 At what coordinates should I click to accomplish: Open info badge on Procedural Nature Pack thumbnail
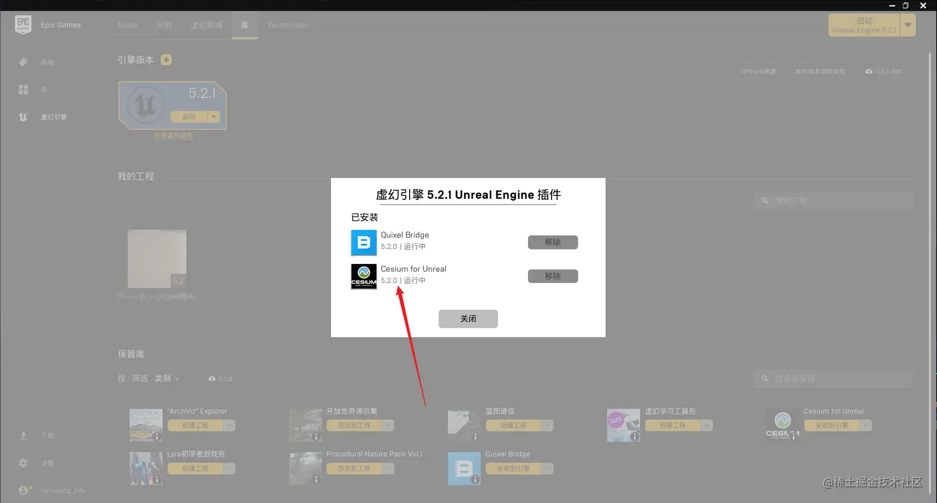(317, 480)
